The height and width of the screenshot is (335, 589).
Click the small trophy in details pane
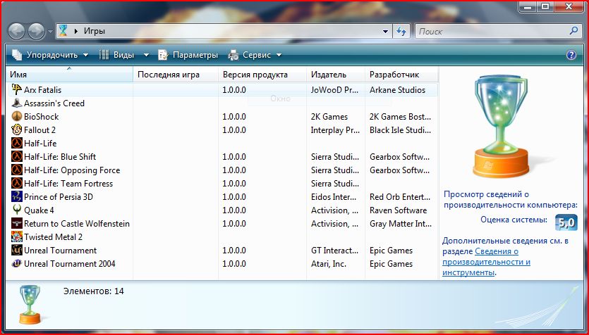pyautogui.click(x=30, y=304)
